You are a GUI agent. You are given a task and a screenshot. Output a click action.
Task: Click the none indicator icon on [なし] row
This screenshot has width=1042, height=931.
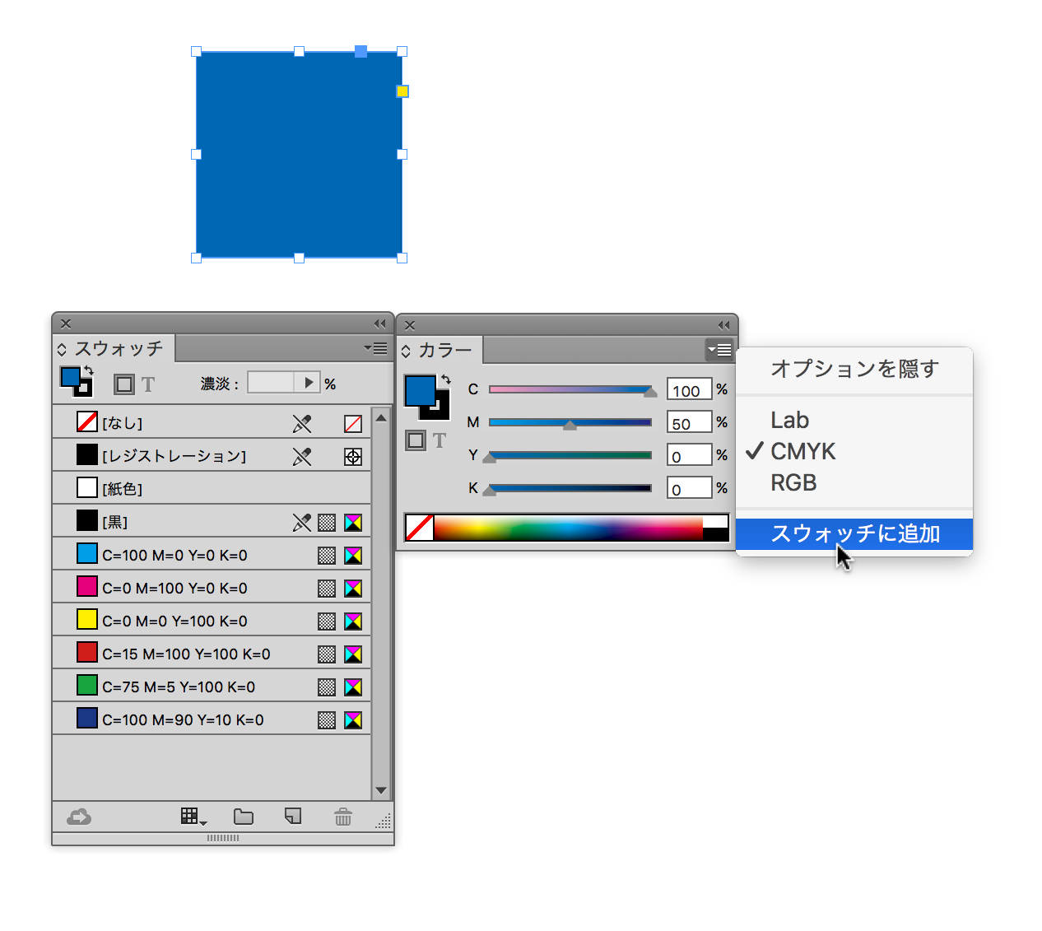point(353,424)
